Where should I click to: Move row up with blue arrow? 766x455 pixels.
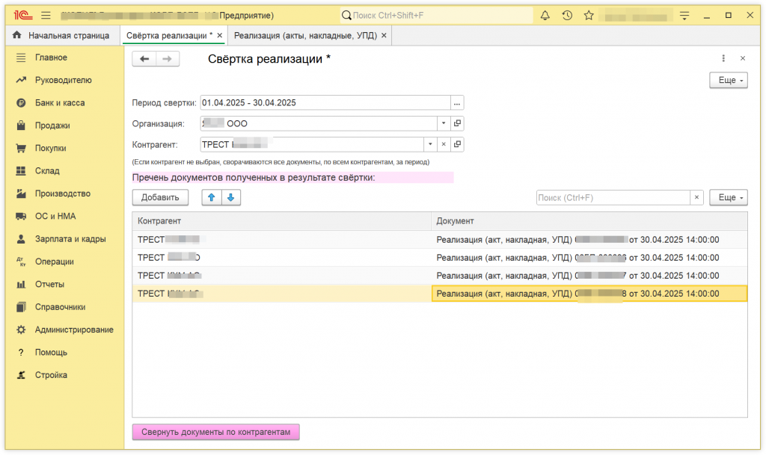[x=212, y=197]
